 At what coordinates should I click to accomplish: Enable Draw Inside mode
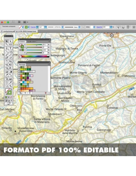click(11, 100)
